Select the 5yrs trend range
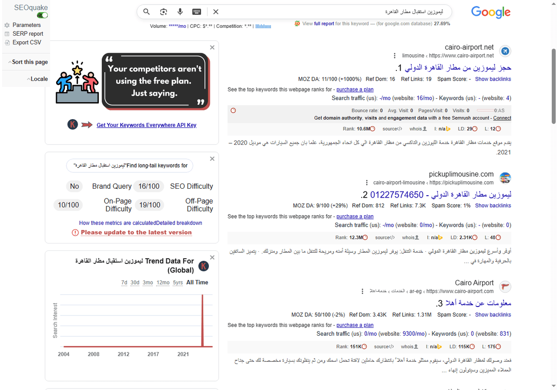The width and height of the screenshot is (557, 390). 178,282
